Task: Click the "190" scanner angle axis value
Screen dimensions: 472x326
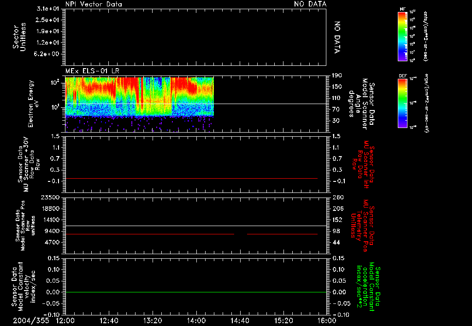Action: click(x=337, y=76)
